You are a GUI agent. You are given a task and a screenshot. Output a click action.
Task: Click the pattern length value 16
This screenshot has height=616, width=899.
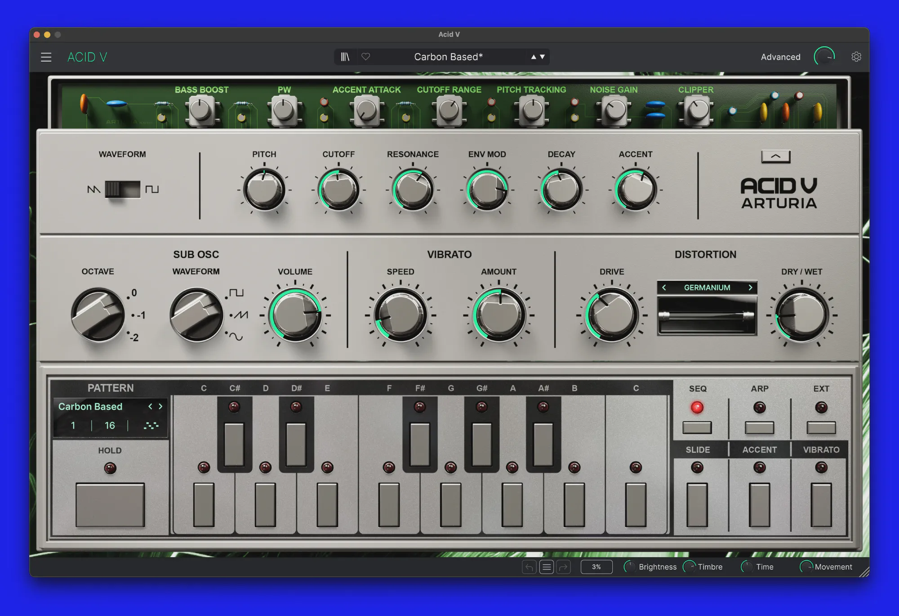click(x=110, y=425)
